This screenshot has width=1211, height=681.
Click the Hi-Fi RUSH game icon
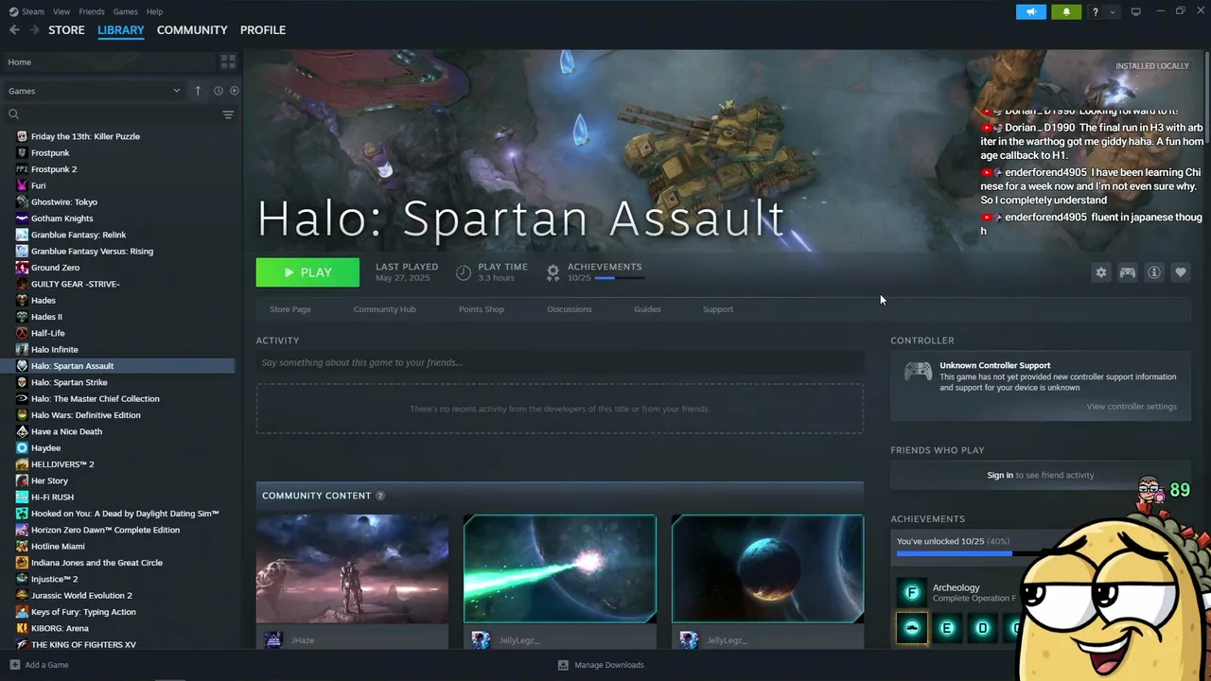pyautogui.click(x=22, y=498)
